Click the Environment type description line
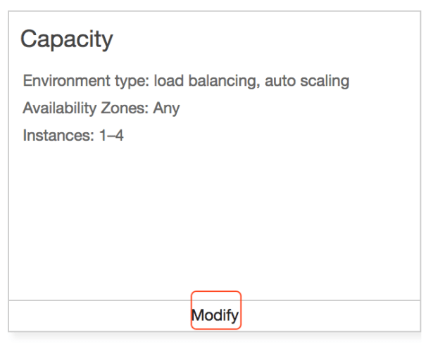The height and width of the screenshot is (344, 433). tap(186, 81)
